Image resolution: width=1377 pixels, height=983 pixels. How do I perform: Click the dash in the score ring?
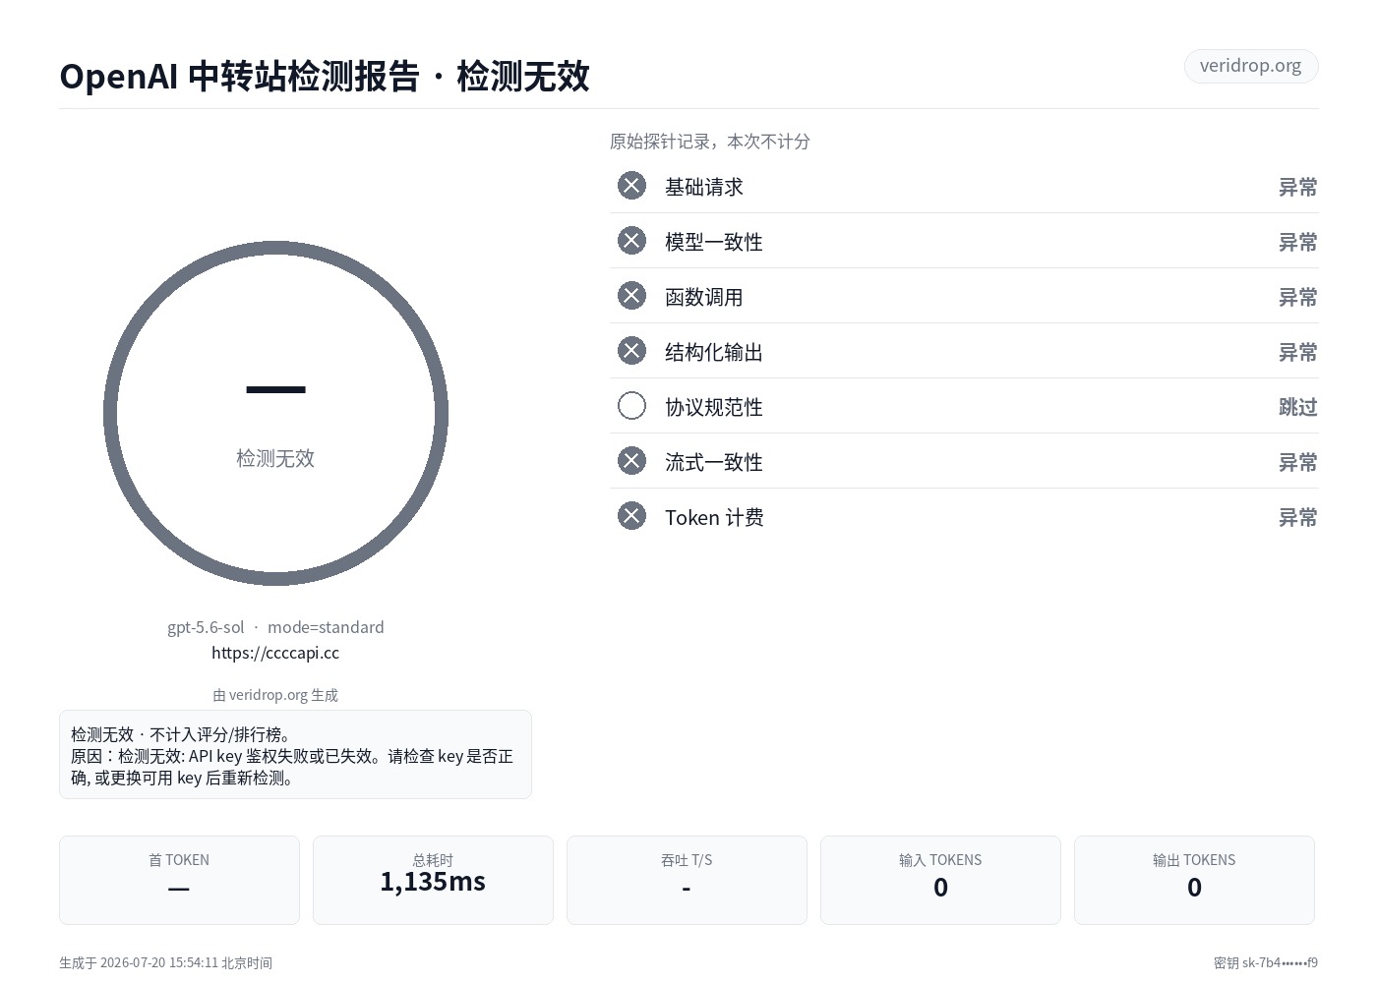coord(275,390)
